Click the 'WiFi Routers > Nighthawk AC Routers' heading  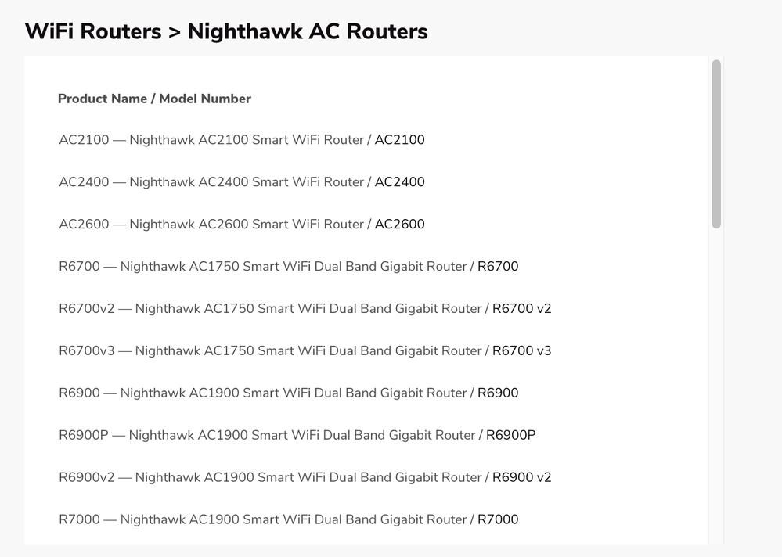(x=226, y=31)
